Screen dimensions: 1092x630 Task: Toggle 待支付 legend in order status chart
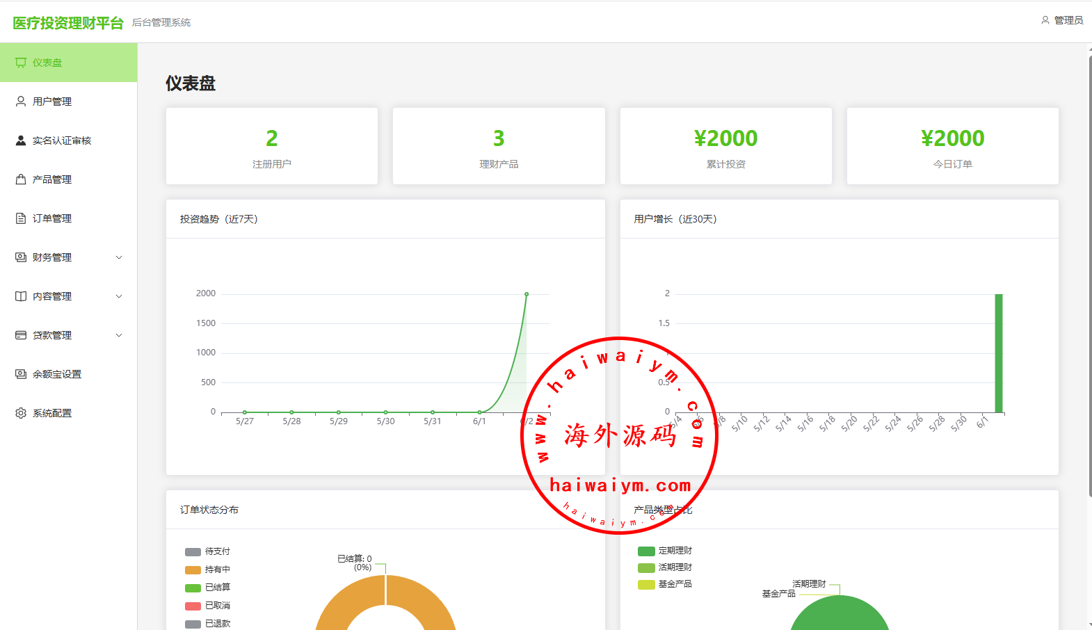207,551
